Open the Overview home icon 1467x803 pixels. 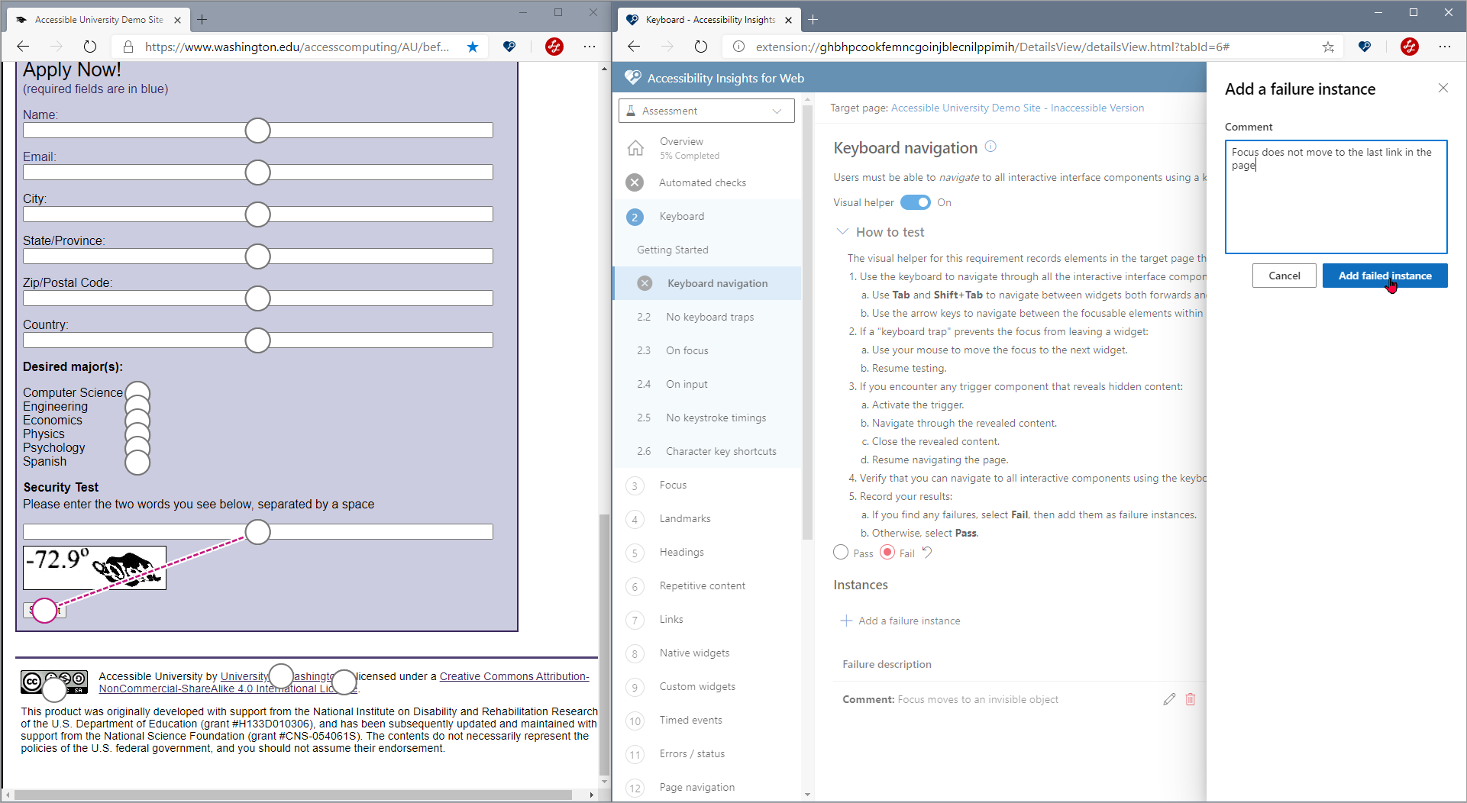tap(635, 148)
